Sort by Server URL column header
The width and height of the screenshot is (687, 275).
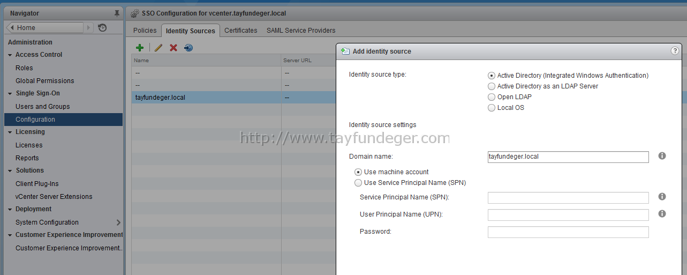(x=308, y=60)
